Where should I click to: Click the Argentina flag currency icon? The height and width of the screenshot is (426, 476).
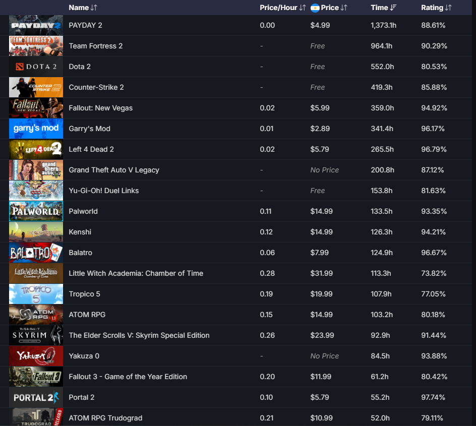[315, 8]
